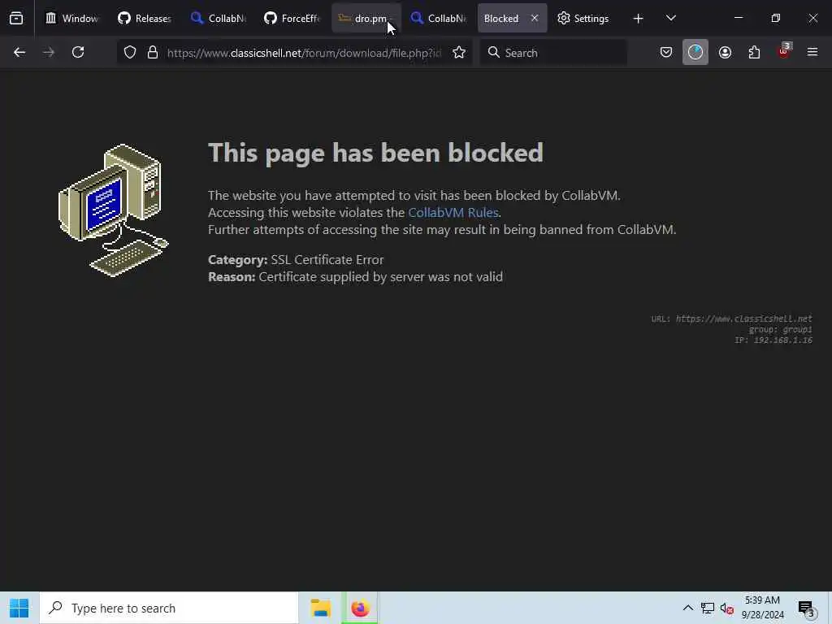Open the Firefox application hamburger menu
The height and width of the screenshot is (624, 832).
coord(812,52)
